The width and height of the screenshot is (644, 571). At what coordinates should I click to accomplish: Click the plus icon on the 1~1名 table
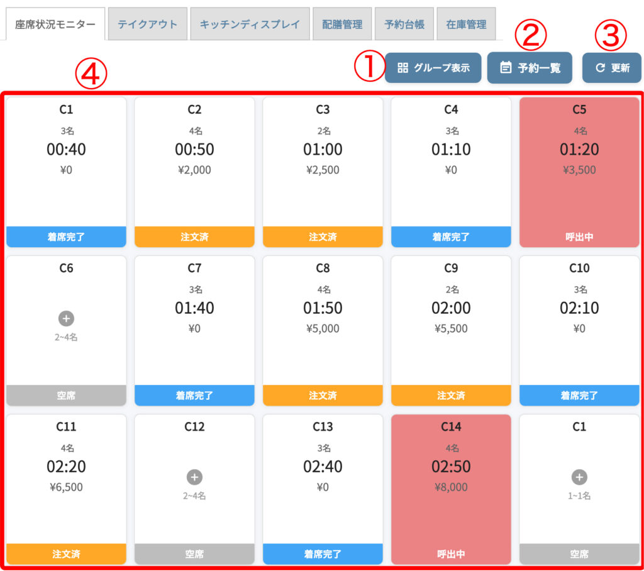coord(579,477)
